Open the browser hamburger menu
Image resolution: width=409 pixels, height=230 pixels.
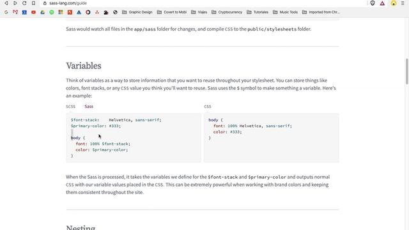[403, 3]
